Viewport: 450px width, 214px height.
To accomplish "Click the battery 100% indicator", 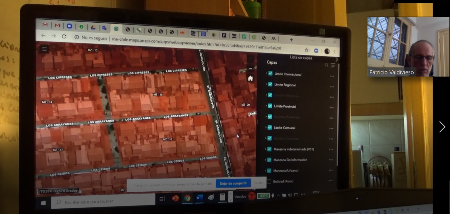I will click(x=263, y=196).
